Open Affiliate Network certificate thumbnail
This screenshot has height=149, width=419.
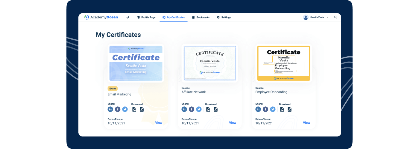point(210,63)
